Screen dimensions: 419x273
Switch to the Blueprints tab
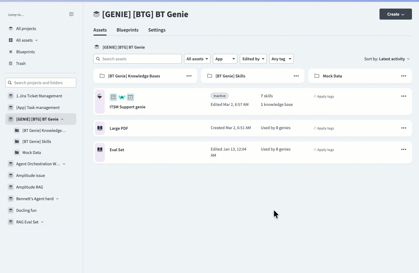click(x=127, y=30)
